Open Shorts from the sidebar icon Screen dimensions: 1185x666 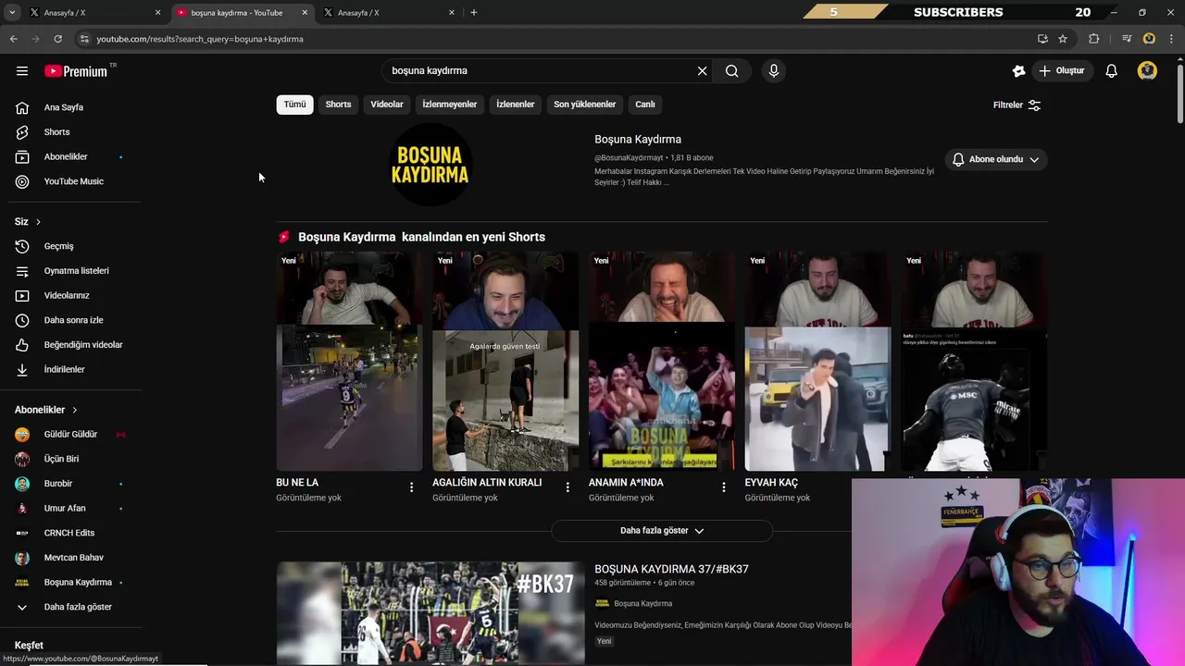tap(22, 132)
